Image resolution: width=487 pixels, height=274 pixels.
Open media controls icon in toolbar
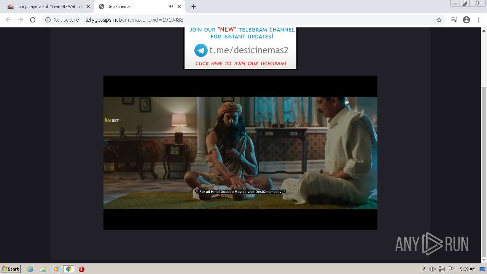(x=454, y=20)
